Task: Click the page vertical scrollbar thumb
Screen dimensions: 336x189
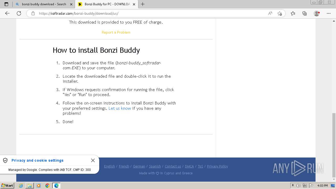Action: (x=334, y=145)
